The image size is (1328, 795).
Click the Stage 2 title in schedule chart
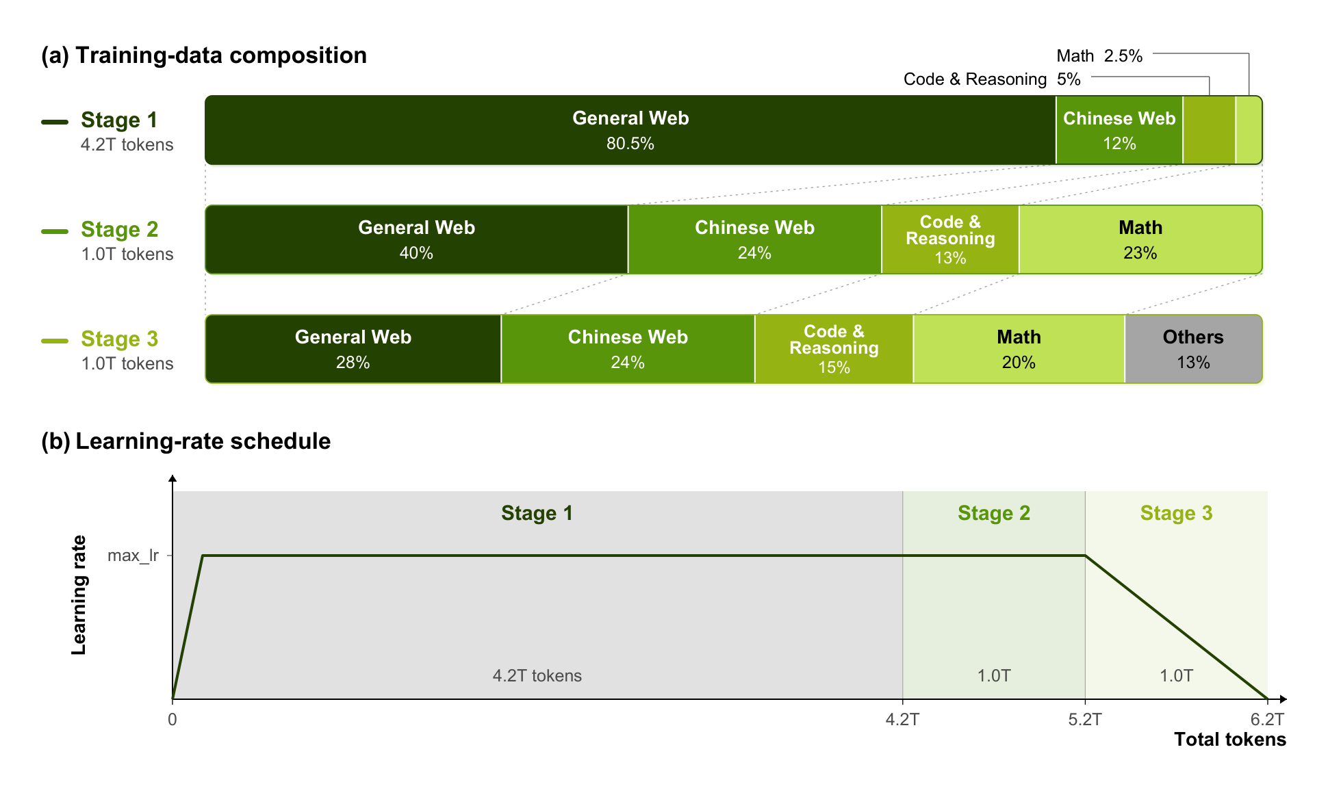994,513
